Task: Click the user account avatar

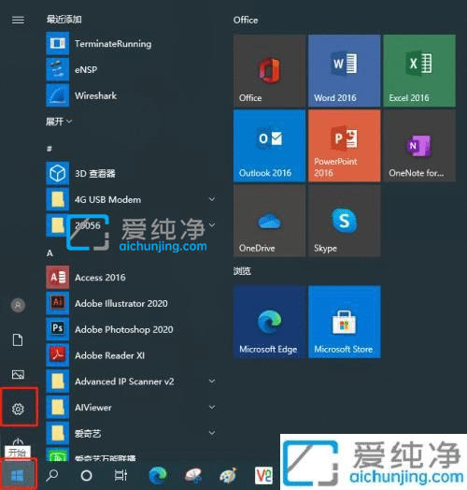Action: coord(18,305)
